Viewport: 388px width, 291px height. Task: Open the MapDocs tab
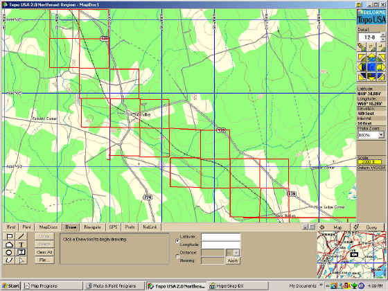48,227
